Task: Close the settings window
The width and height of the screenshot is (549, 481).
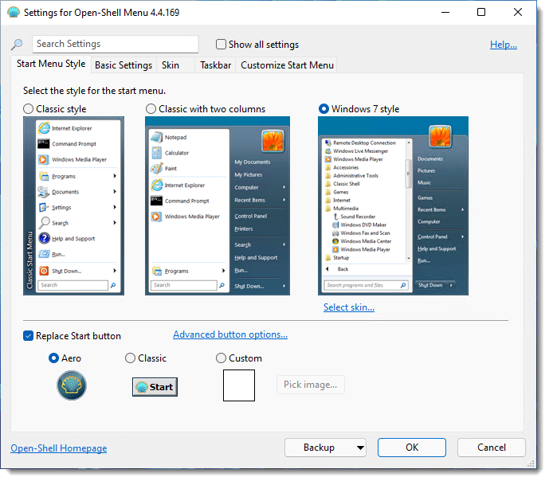Action: 517,12
